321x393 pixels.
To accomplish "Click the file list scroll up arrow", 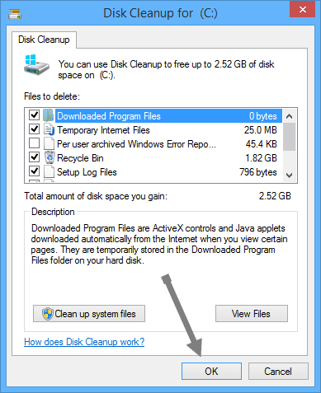I will (x=289, y=116).
